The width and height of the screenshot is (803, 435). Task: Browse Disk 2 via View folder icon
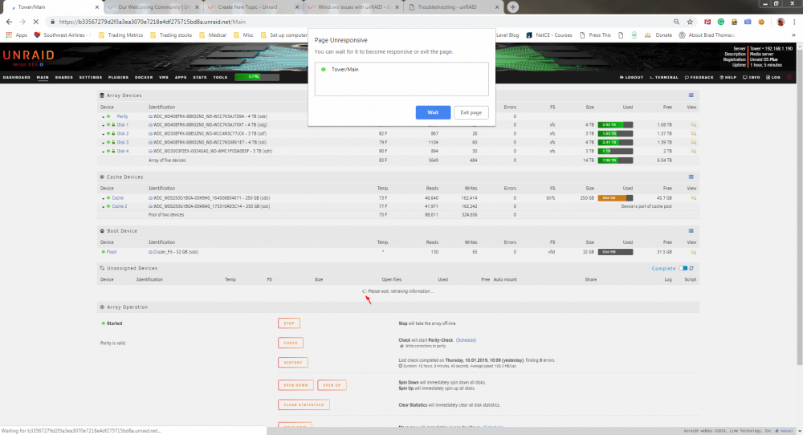point(694,133)
